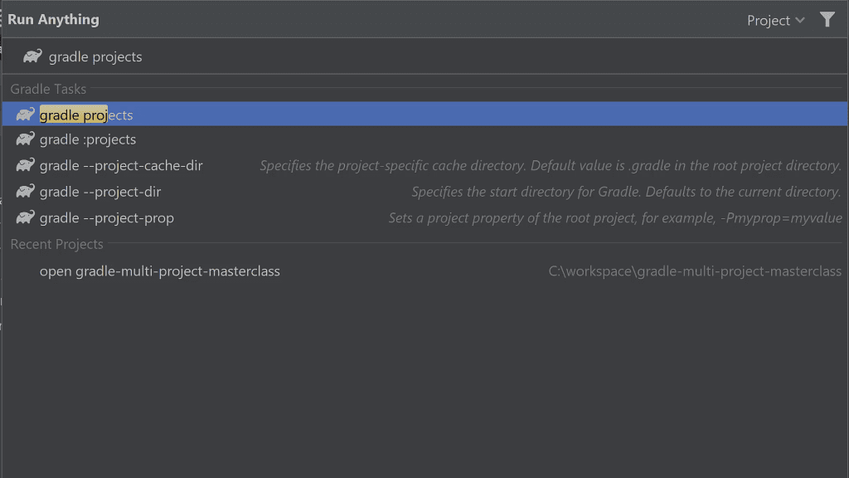Expand the Gradle Tasks section header
Screen dimensions: 849x478
pyautogui.click(x=47, y=89)
